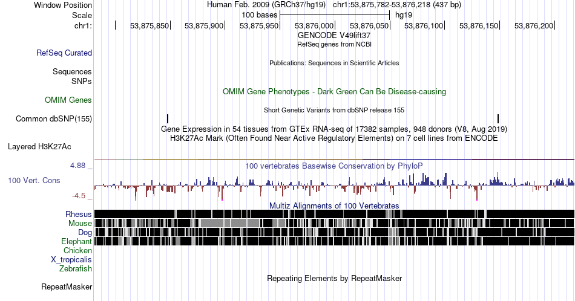
Task: Click the Elephant alignment bar
Action: 334,241
